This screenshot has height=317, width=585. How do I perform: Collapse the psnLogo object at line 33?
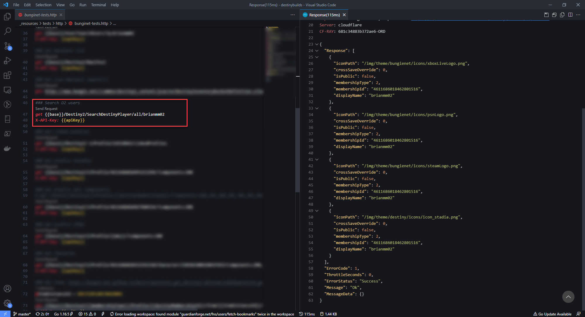(316, 108)
